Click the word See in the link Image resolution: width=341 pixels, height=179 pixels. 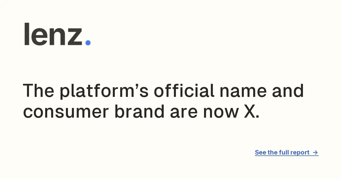pyautogui.click(x=261, y=152)
